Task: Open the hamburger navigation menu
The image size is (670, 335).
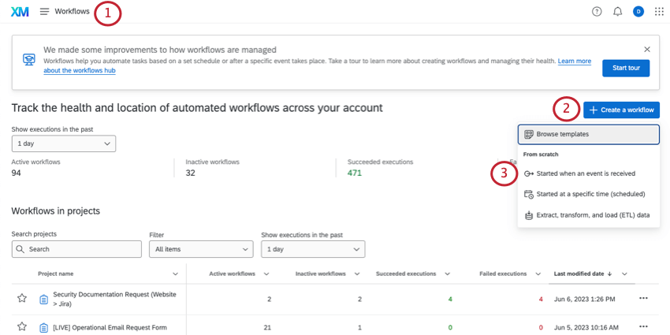Action: point(44,12)
